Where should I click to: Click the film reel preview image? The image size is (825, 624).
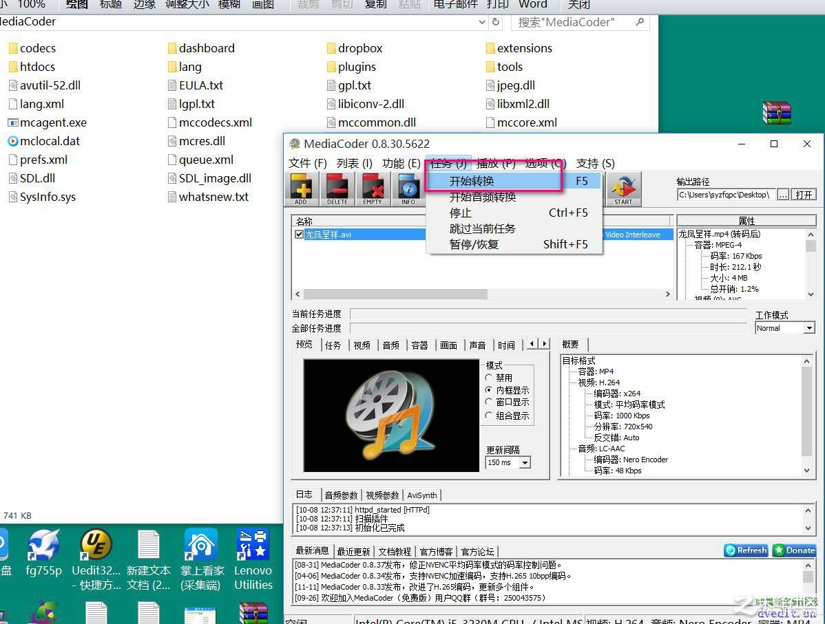tap(391, 416)
